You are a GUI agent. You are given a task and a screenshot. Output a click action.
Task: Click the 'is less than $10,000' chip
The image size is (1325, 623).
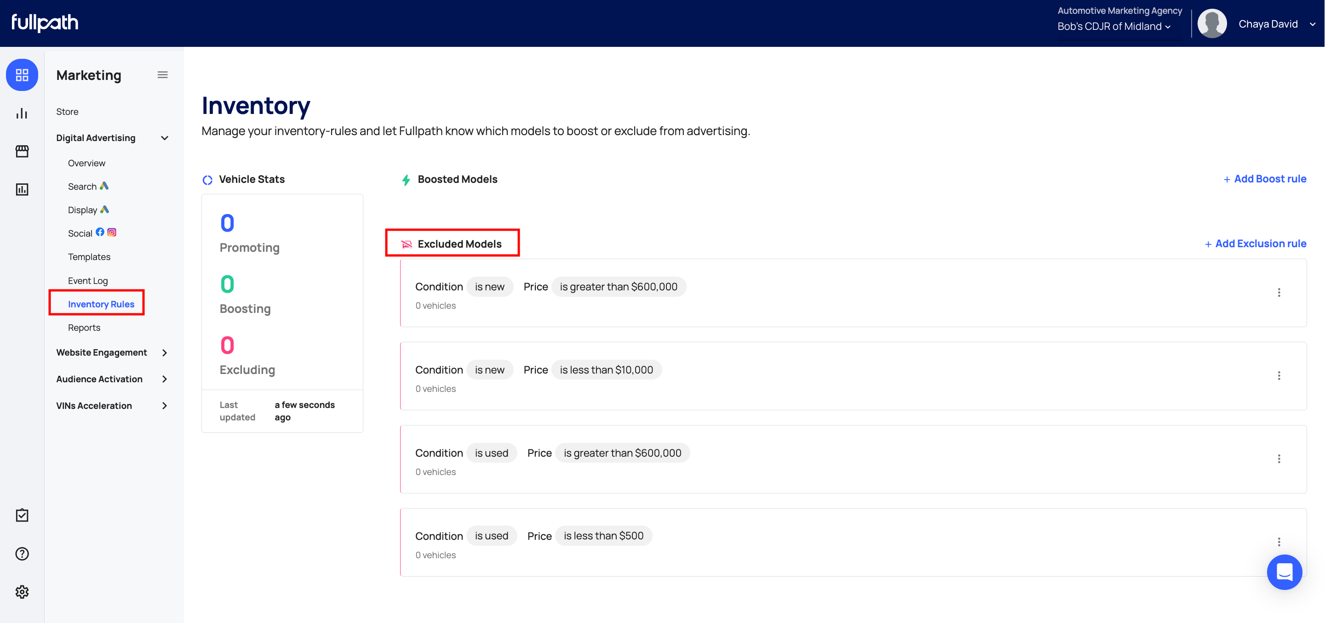[607, 369]
